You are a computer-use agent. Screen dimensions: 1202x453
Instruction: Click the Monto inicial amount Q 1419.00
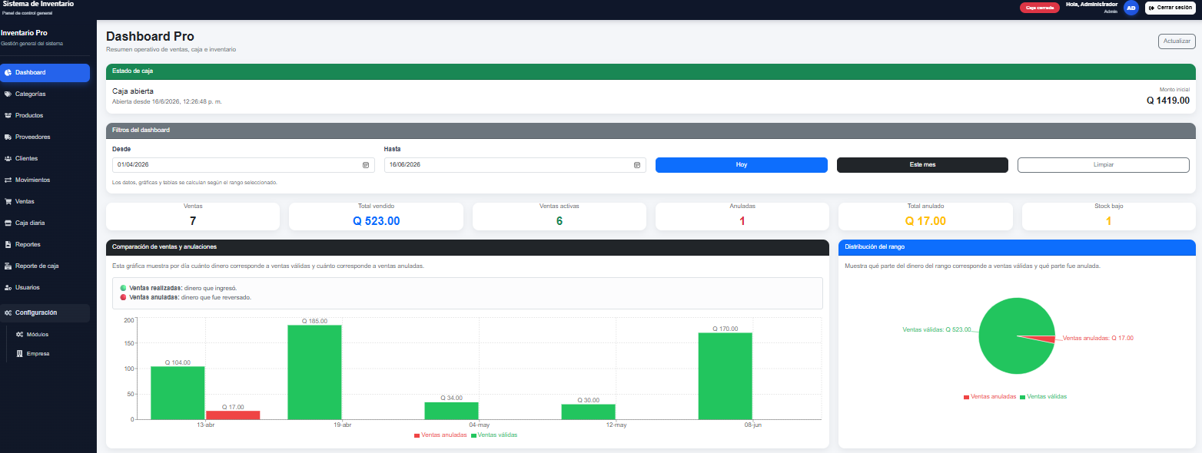tap(1168, 100)
